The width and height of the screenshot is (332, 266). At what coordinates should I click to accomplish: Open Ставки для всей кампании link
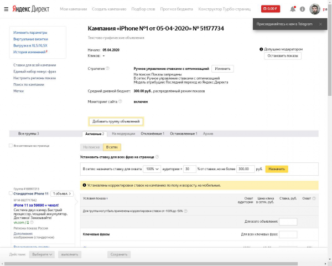click(35, 65)
